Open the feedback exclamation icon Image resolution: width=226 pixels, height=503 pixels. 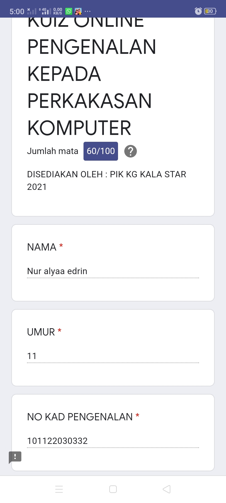coord(15,457)
